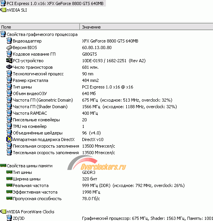Click the 2D/3D row monitor icon

click(9, 218)
